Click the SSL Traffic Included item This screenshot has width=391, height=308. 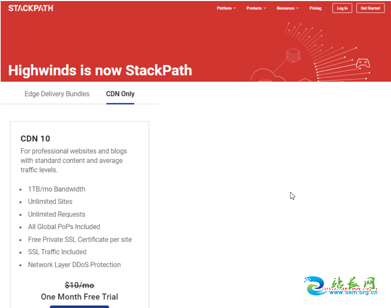coord(57,252)
